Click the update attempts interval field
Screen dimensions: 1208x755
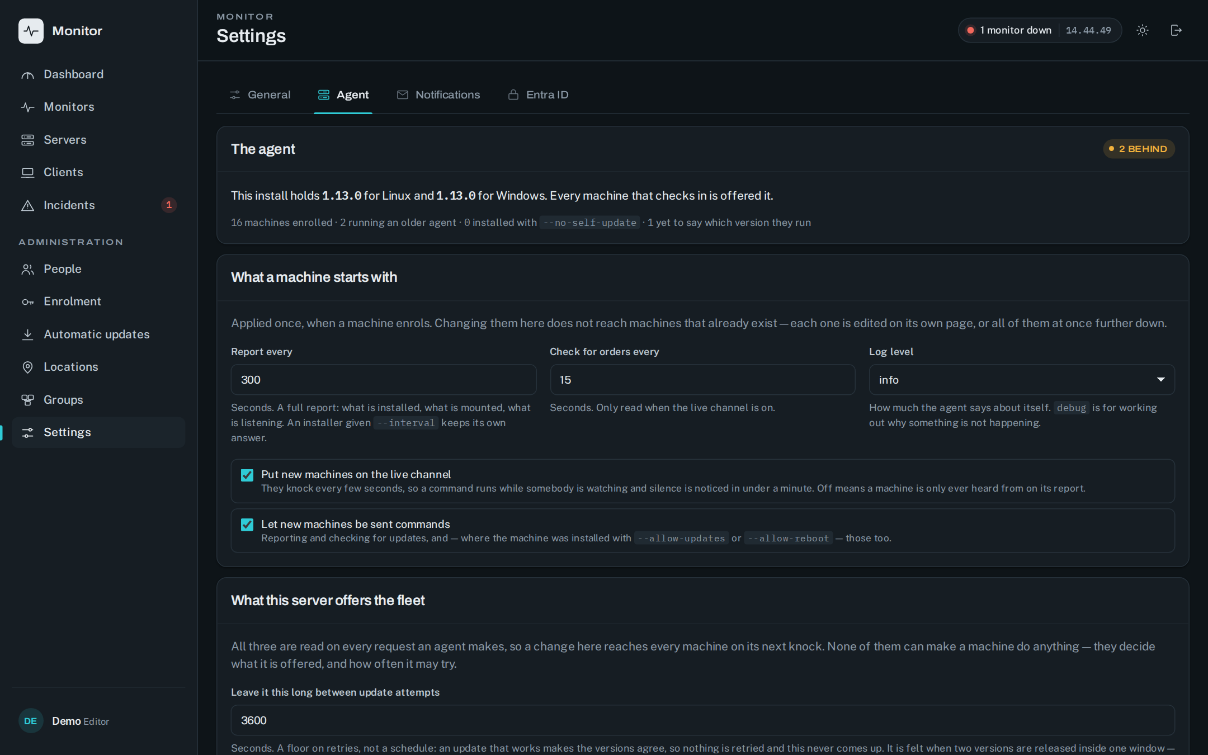click(x=702, y=720)
